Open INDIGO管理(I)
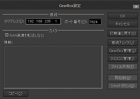Screen dimensions: 140x99 pyautogui.click(x=123, y=59)
